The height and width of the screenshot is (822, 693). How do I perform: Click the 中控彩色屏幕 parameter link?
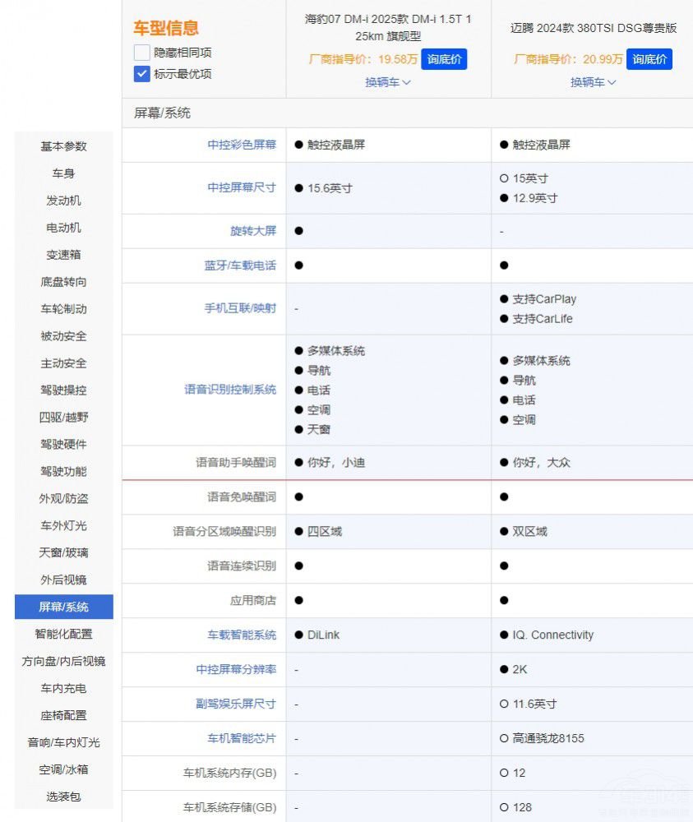[242, 145]
